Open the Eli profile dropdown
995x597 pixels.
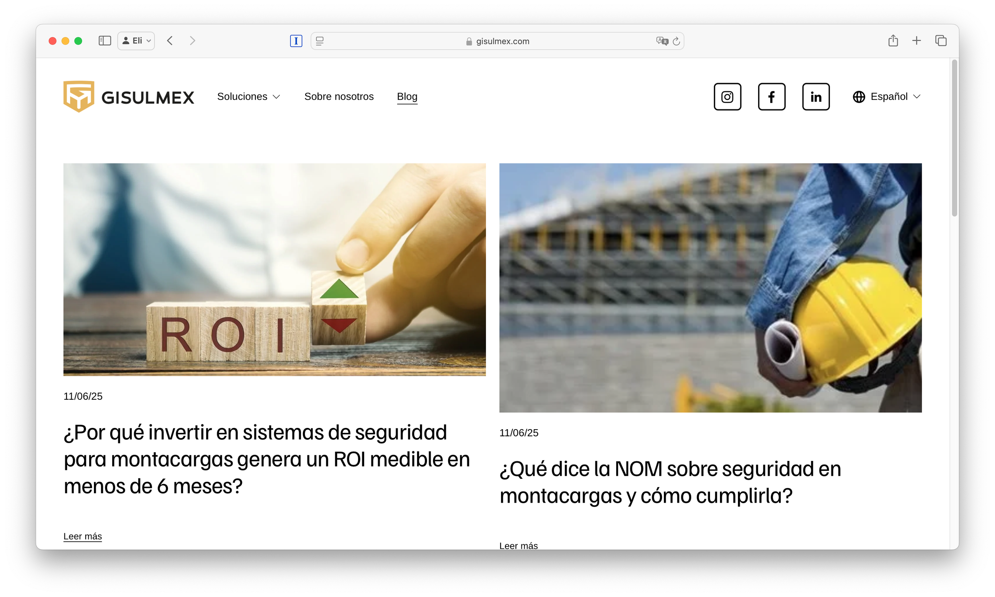pos(136,41)
